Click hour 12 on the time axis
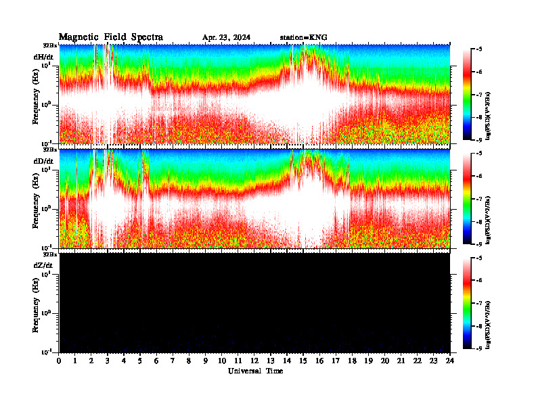Viewport: 536px width, 414px height. (254, 361)
